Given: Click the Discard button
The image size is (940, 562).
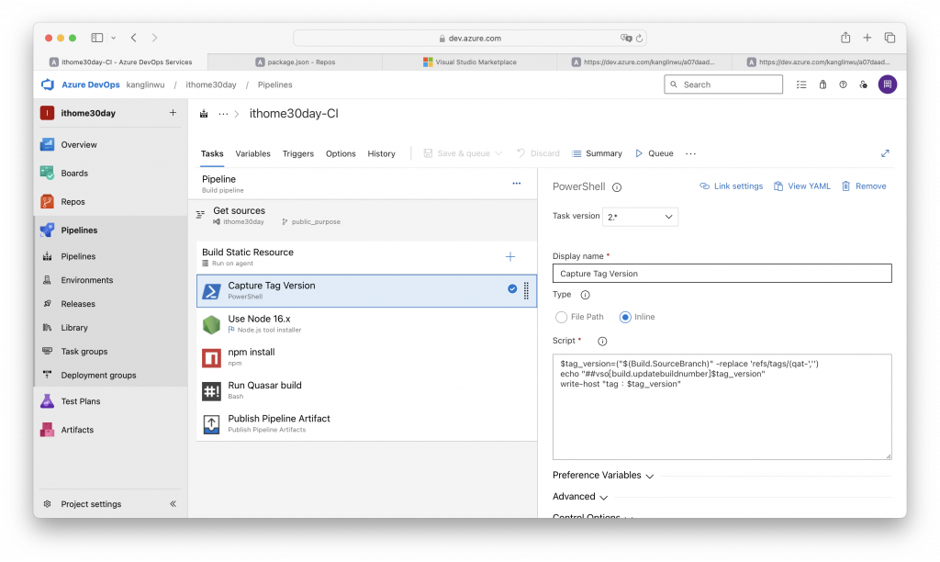Looking at the screenshot, I should pos(538,153).
